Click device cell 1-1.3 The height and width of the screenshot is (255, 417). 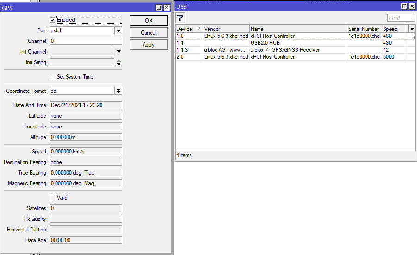coord(190,50)
